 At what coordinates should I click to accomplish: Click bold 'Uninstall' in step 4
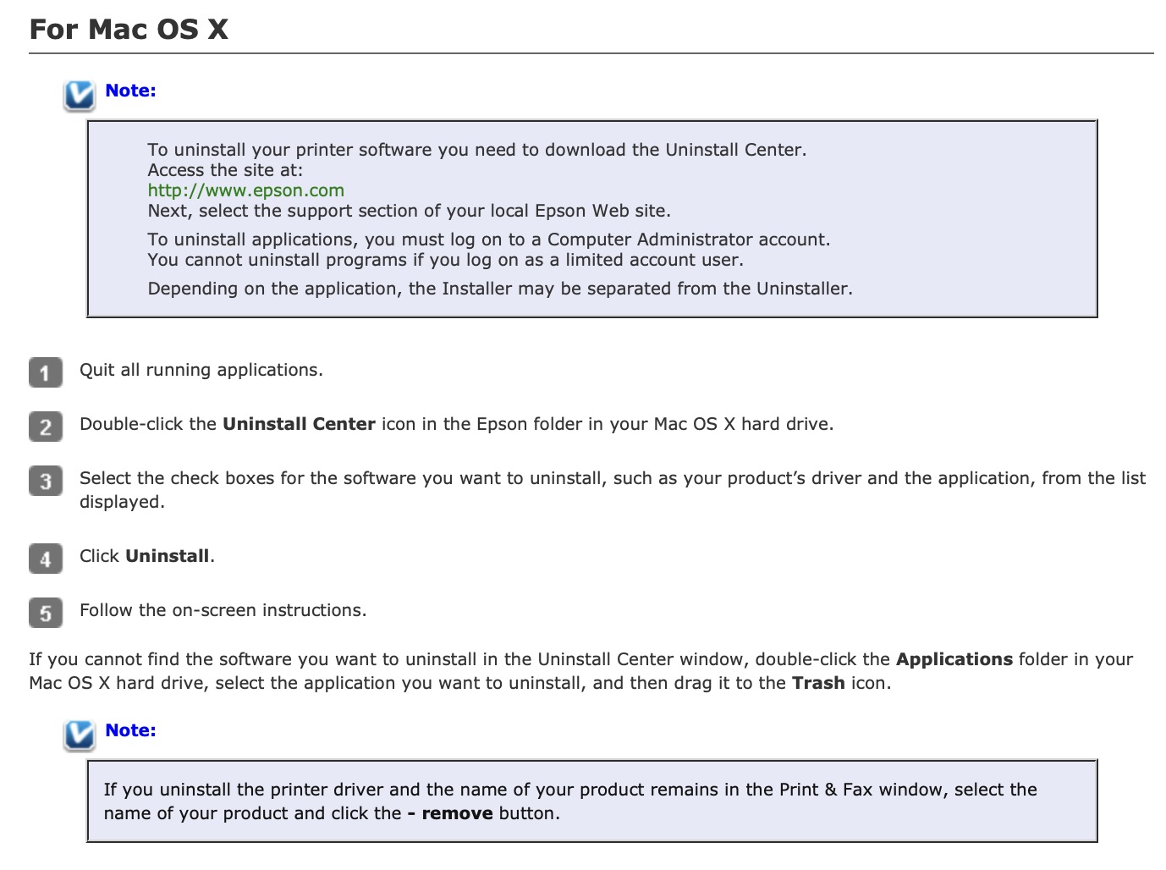[168, 556]
